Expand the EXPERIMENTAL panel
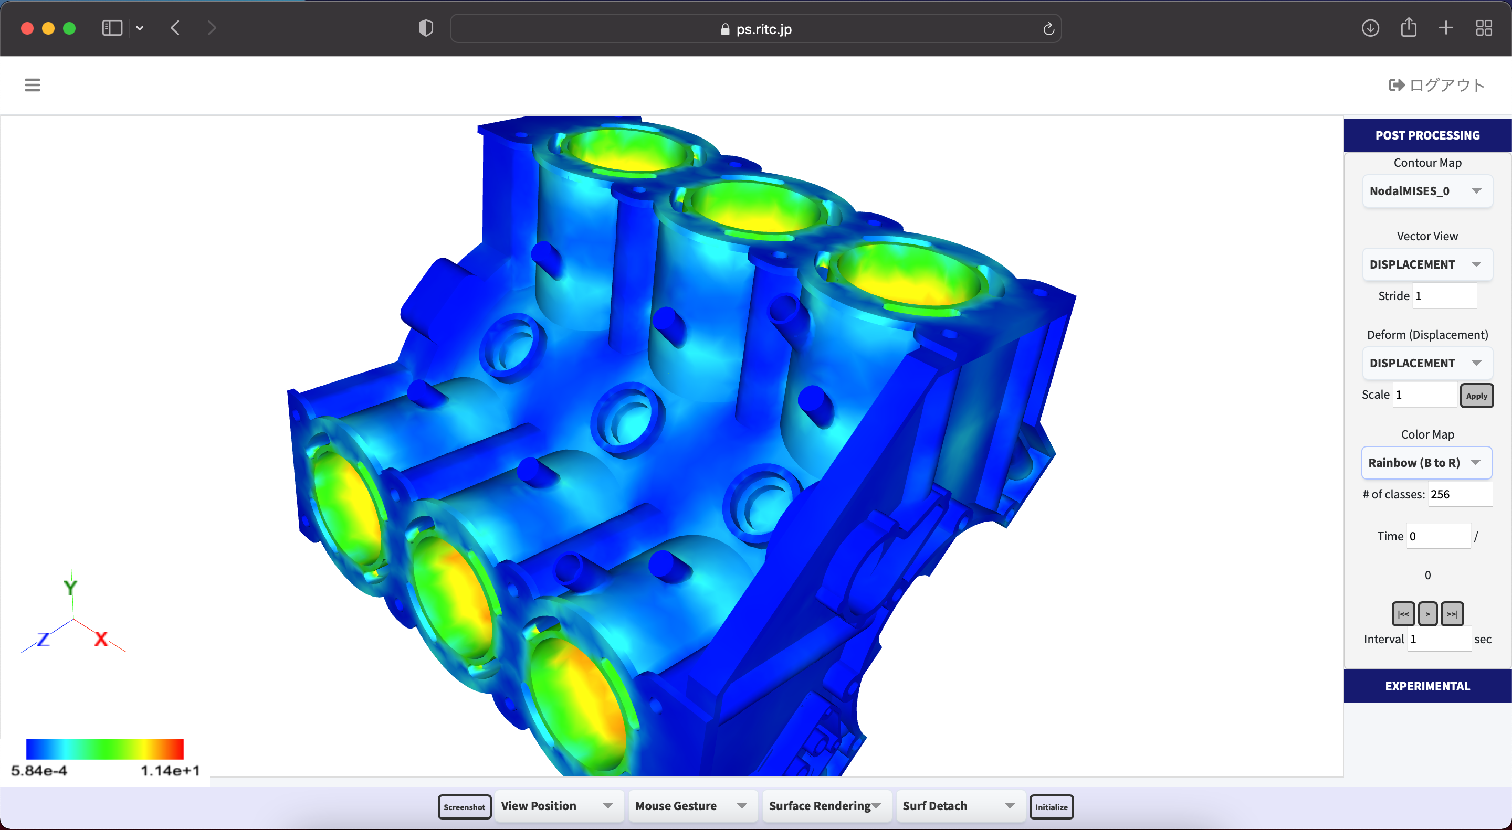The width and height of the screenshot is (1512, 830). tap(1427, 686)
